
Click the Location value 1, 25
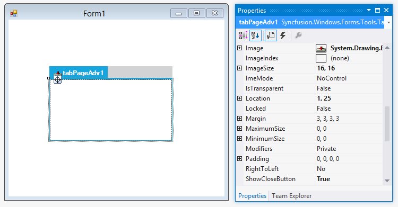point(324,98)
